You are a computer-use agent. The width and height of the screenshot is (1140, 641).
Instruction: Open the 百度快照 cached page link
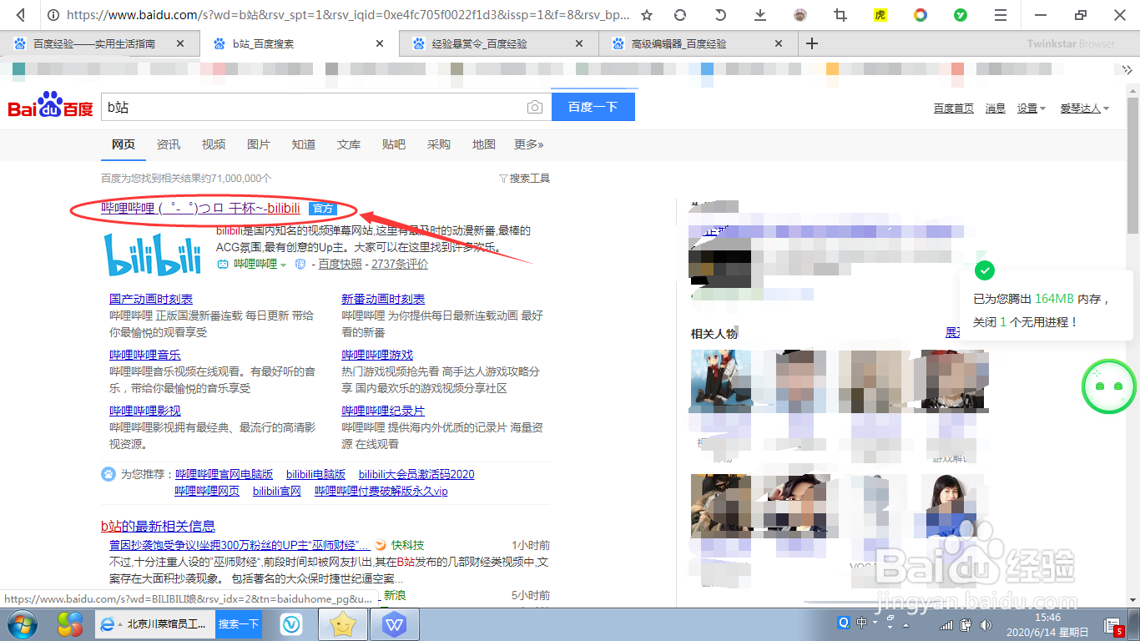(x=340, y=264)
